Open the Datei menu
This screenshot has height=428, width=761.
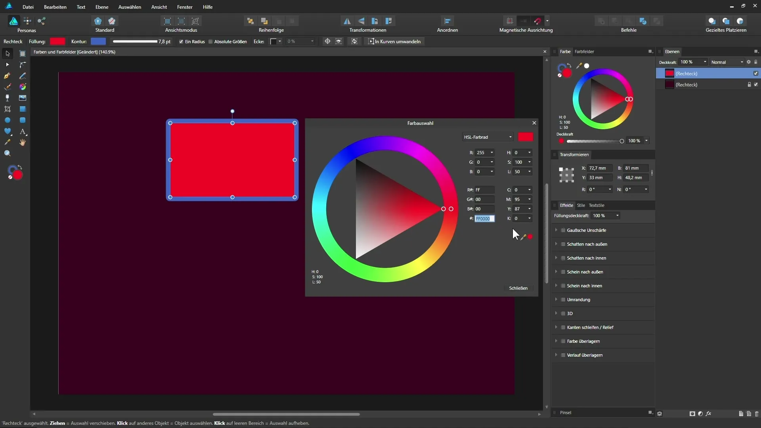[28, 7]
